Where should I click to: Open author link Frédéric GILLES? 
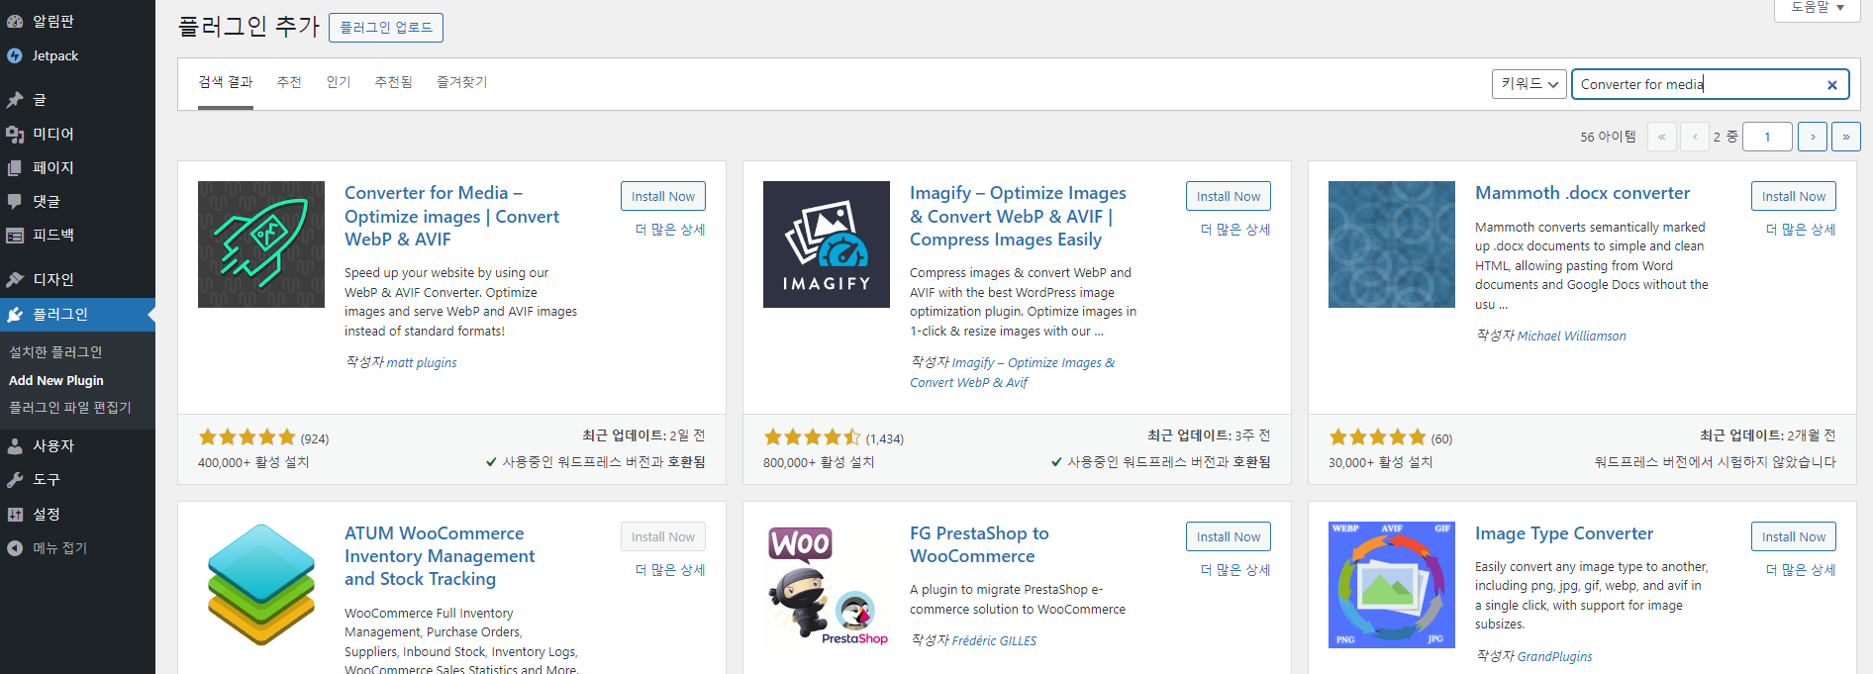click(994, 641)
